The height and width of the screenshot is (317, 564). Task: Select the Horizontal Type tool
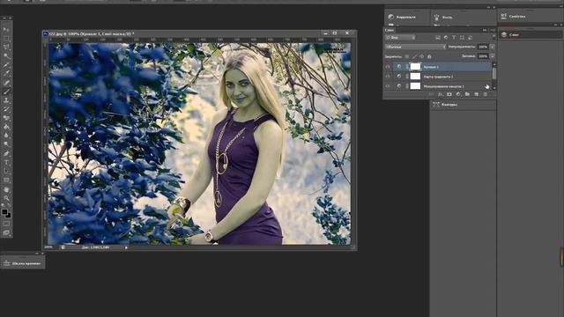6,162
